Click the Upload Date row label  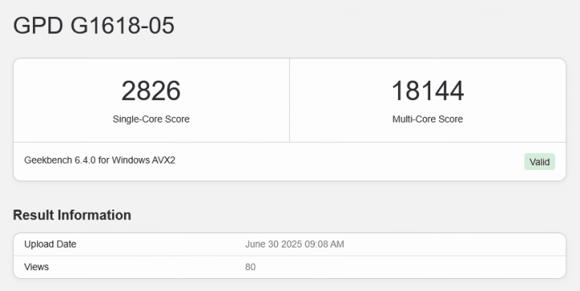point(50,244)
